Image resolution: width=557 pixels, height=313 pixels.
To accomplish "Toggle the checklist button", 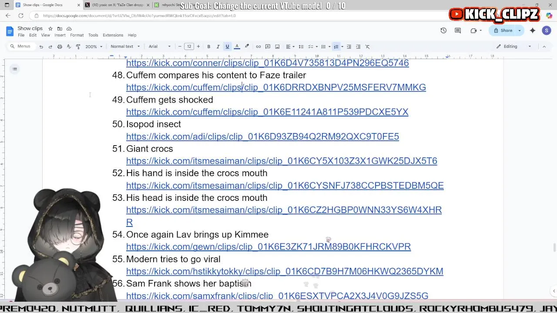I will (x=310, y=47).
